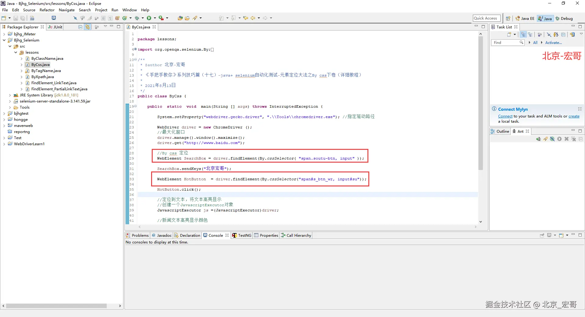The height and width of the screenshot is (317, 585).
Task: Collapse All in Task List toolbar
Action: point(563,34)
